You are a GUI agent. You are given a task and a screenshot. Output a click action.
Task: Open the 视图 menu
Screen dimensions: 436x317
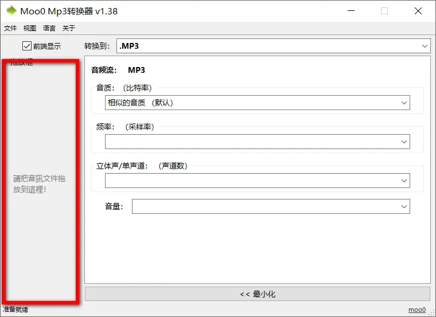point(30,28)
